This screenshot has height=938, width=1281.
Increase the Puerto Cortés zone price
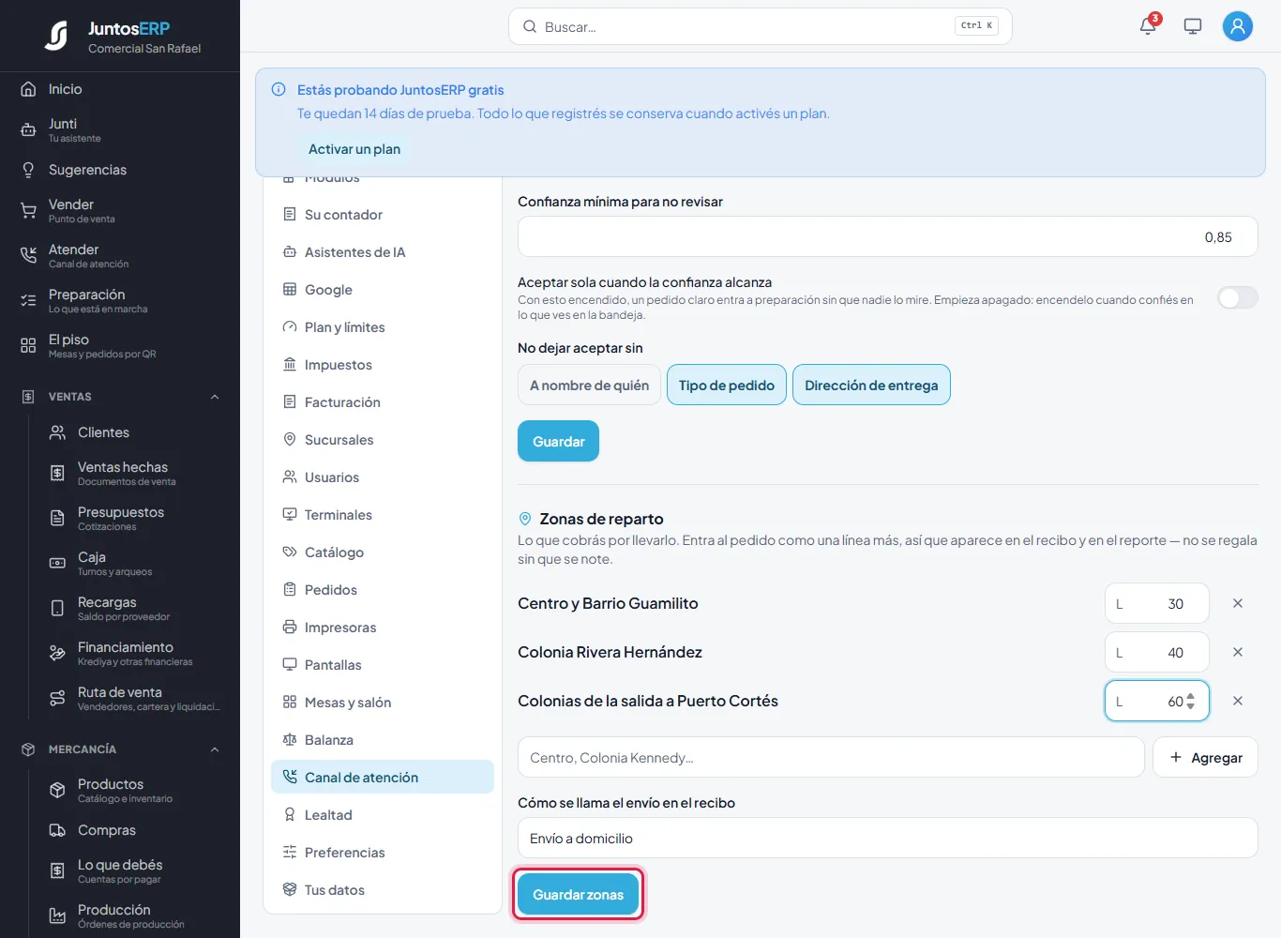point(1191,696)
